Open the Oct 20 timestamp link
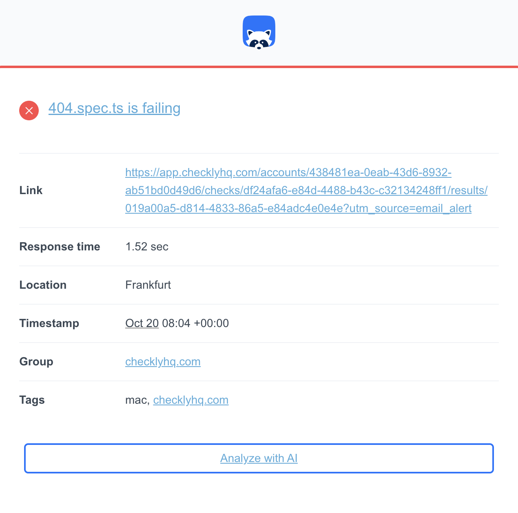The height and width of the screenshot is (513, 518). click(x=142, y=323)
